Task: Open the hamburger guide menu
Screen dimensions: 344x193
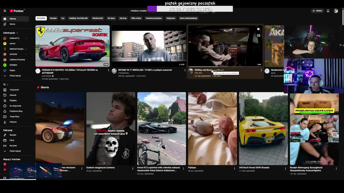Action: pos(5,11)
